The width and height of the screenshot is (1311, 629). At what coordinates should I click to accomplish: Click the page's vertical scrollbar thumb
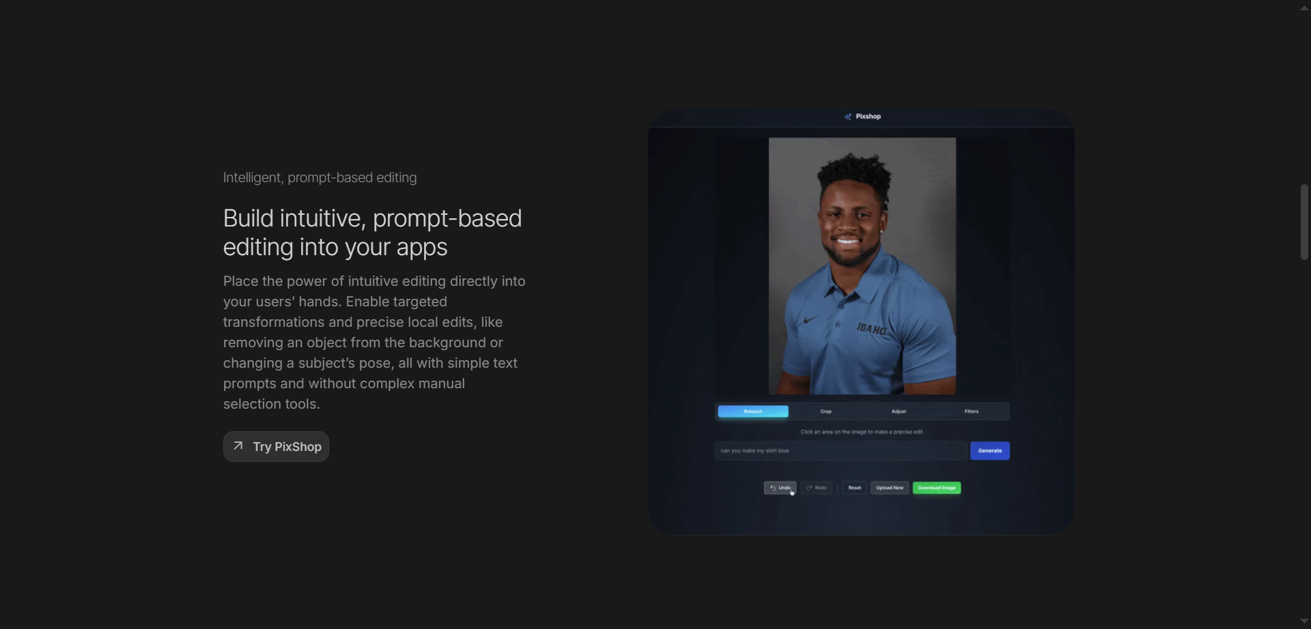tap(1304, 222)
